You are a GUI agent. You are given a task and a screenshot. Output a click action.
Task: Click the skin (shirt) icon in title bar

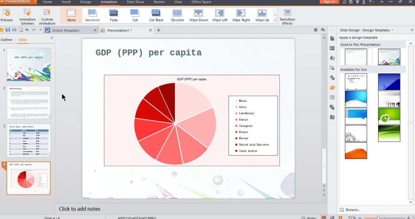(357, 2)
